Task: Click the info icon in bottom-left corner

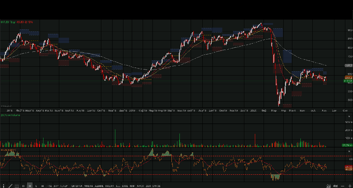Action: coord(4,186)
